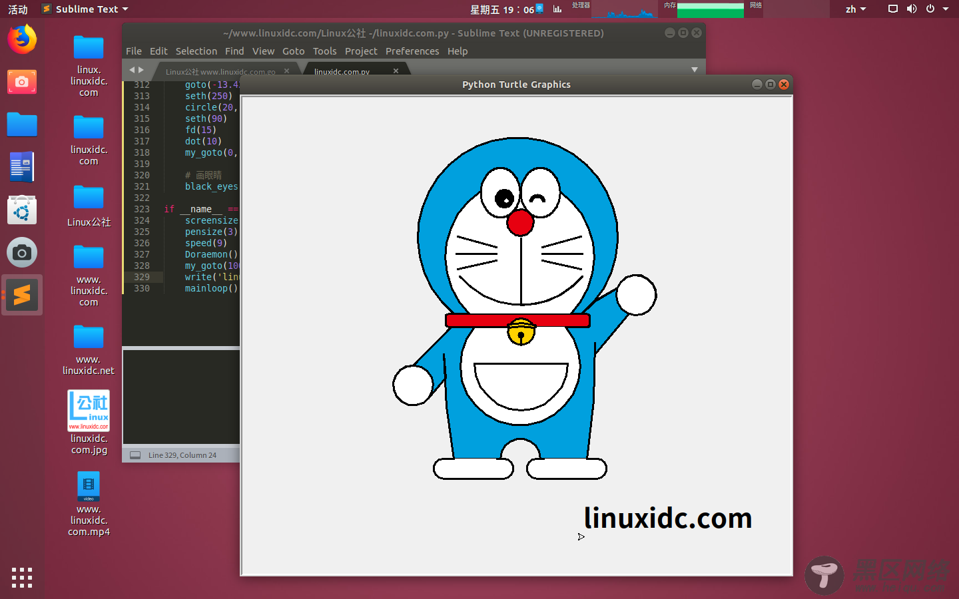Viewport: 959px width, 599px height.
Task: Open the Sublime Text app menu in top bar
Action: tap(85, 9)
